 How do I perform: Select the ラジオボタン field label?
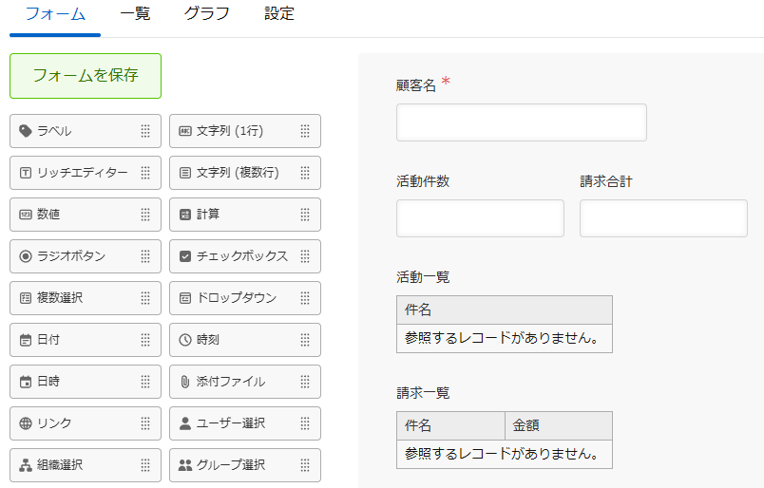tap(71, 256)
